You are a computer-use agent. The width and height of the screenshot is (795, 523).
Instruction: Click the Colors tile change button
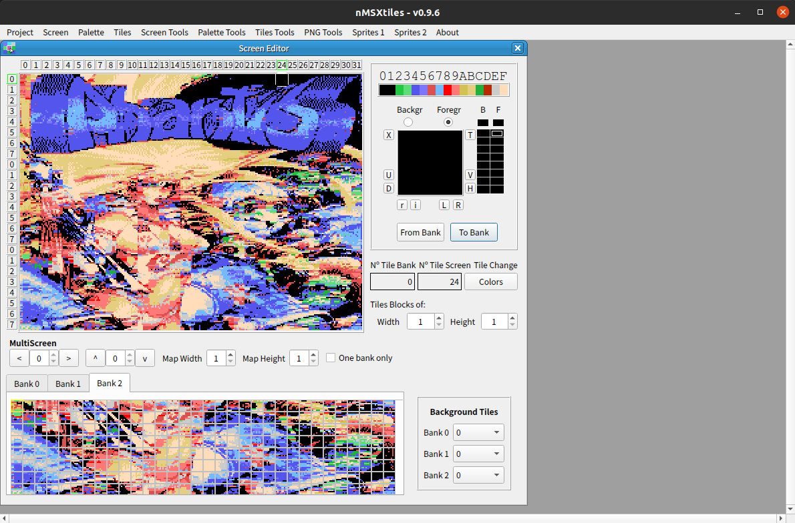pos(491,282)
